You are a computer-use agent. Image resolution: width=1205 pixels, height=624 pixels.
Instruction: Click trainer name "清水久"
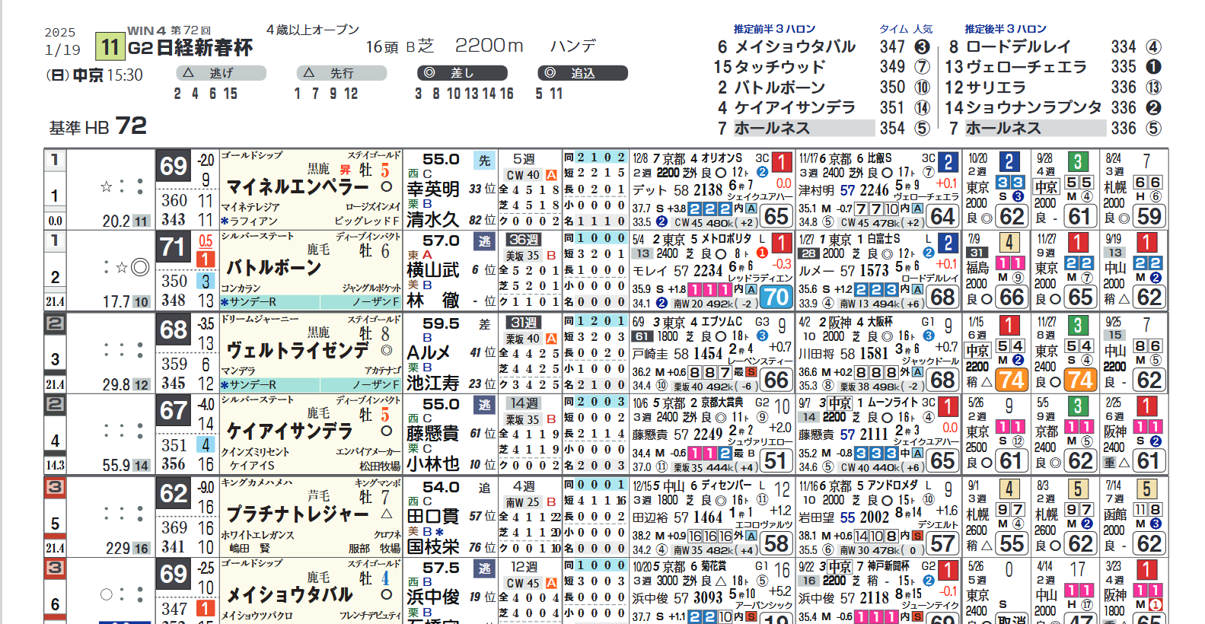(x=433, y=220)
